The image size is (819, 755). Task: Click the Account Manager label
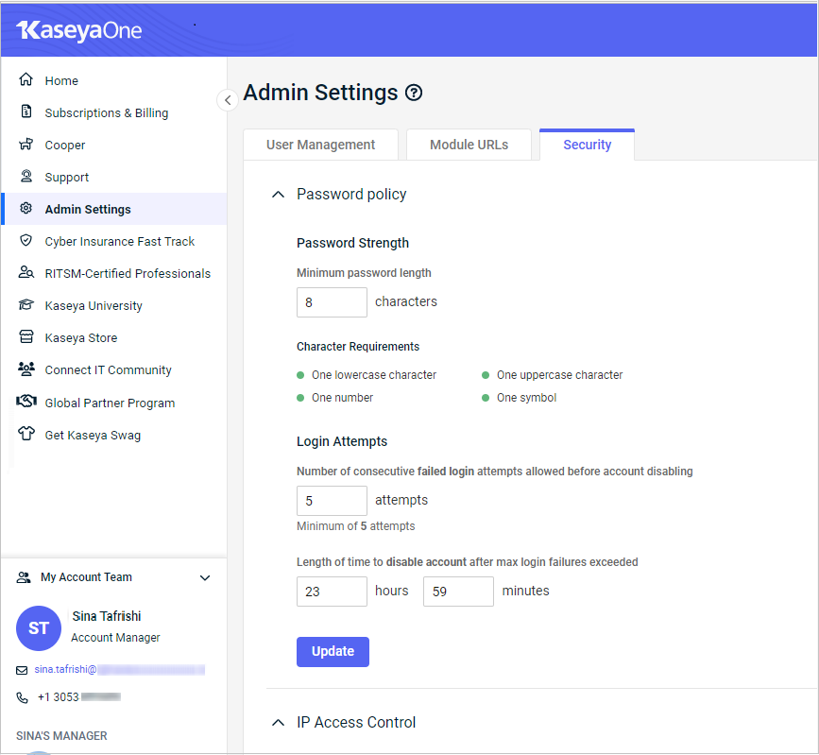[x=115, y=638]
